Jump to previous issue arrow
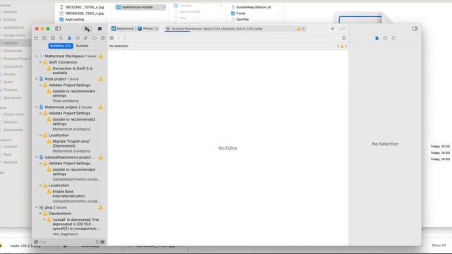 pos(338,46)
